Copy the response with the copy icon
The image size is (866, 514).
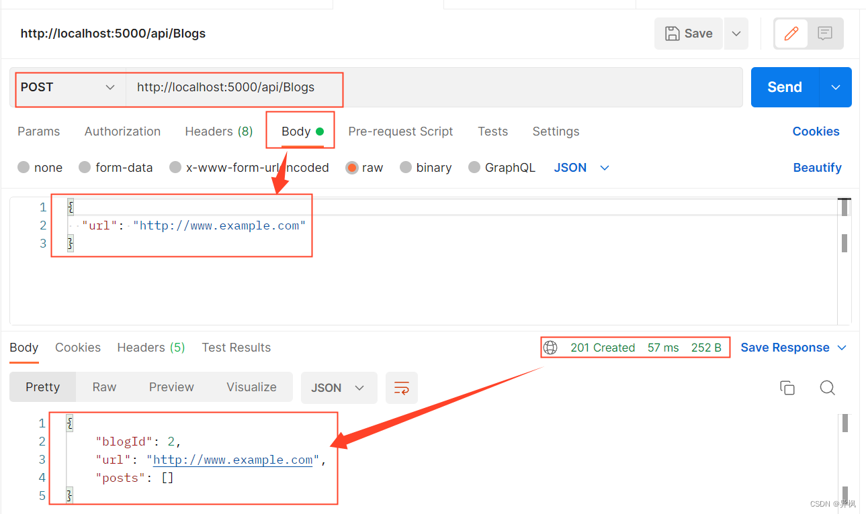pos(787,388)
